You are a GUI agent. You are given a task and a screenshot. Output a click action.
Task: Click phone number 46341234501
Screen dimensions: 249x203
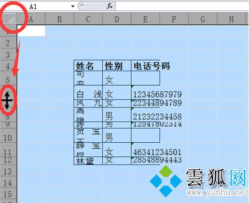click(157, 152)
